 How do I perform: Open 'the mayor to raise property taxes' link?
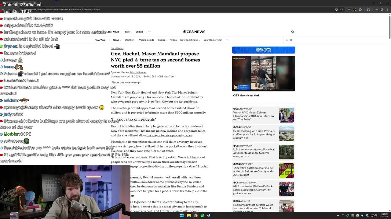(169, 135)
